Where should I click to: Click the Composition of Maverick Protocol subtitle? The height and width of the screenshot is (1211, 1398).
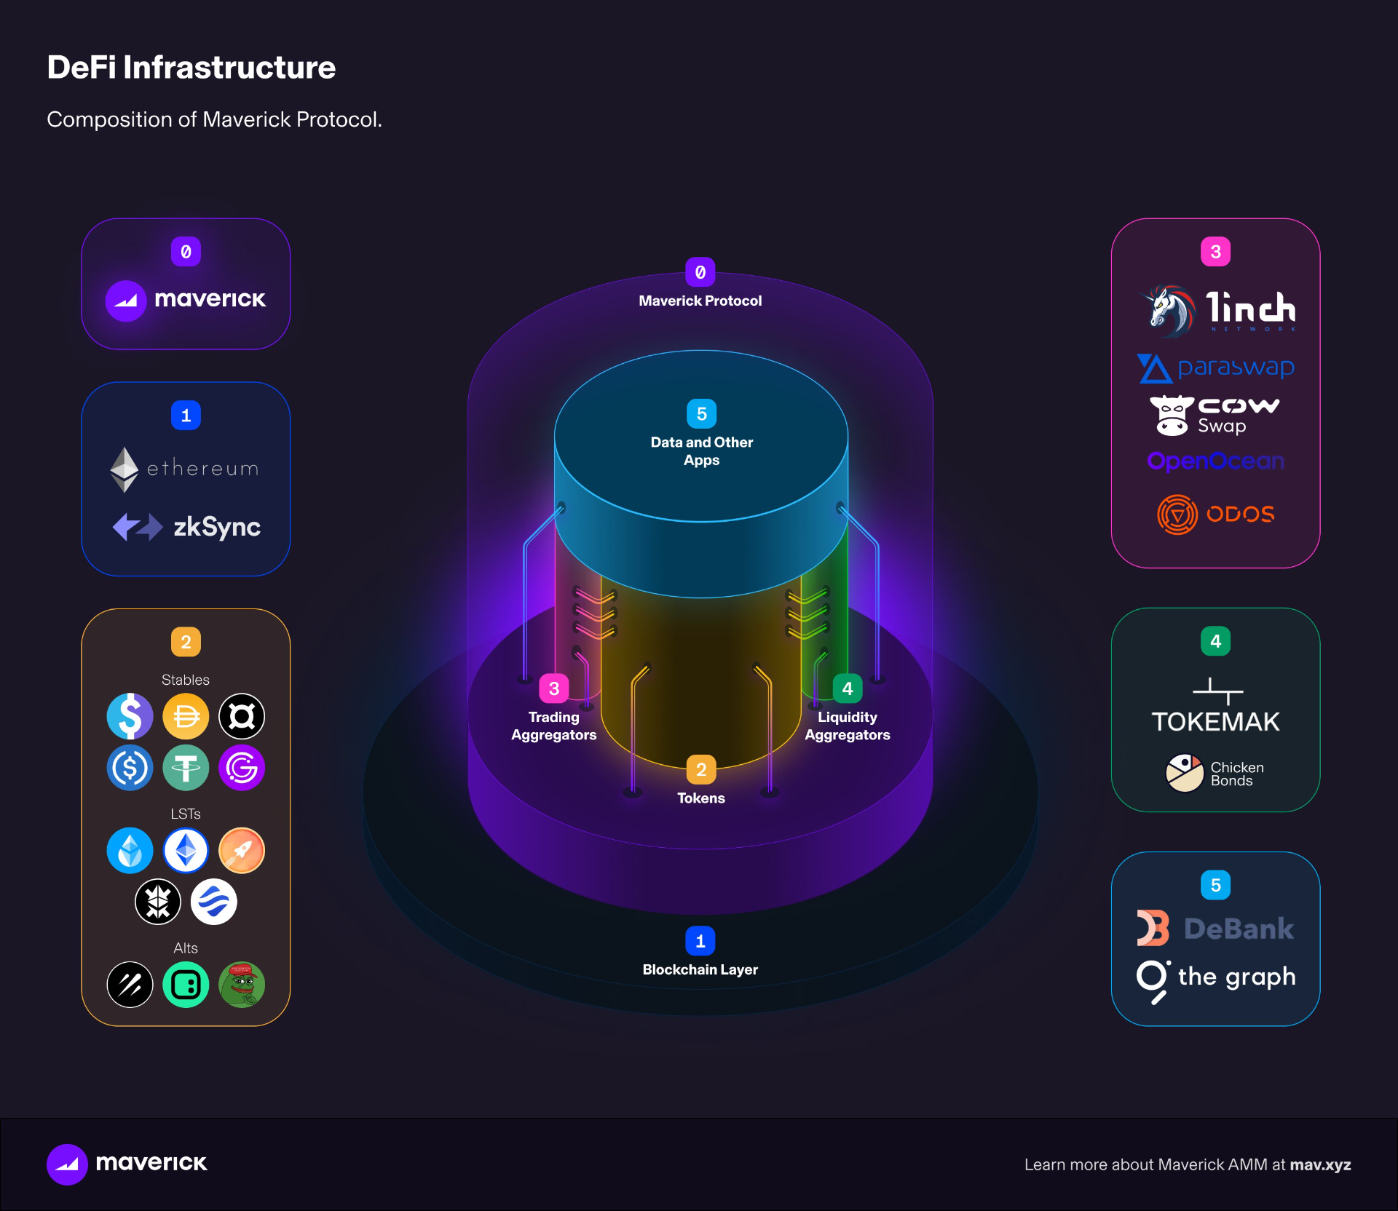click(x=215, y=119)
